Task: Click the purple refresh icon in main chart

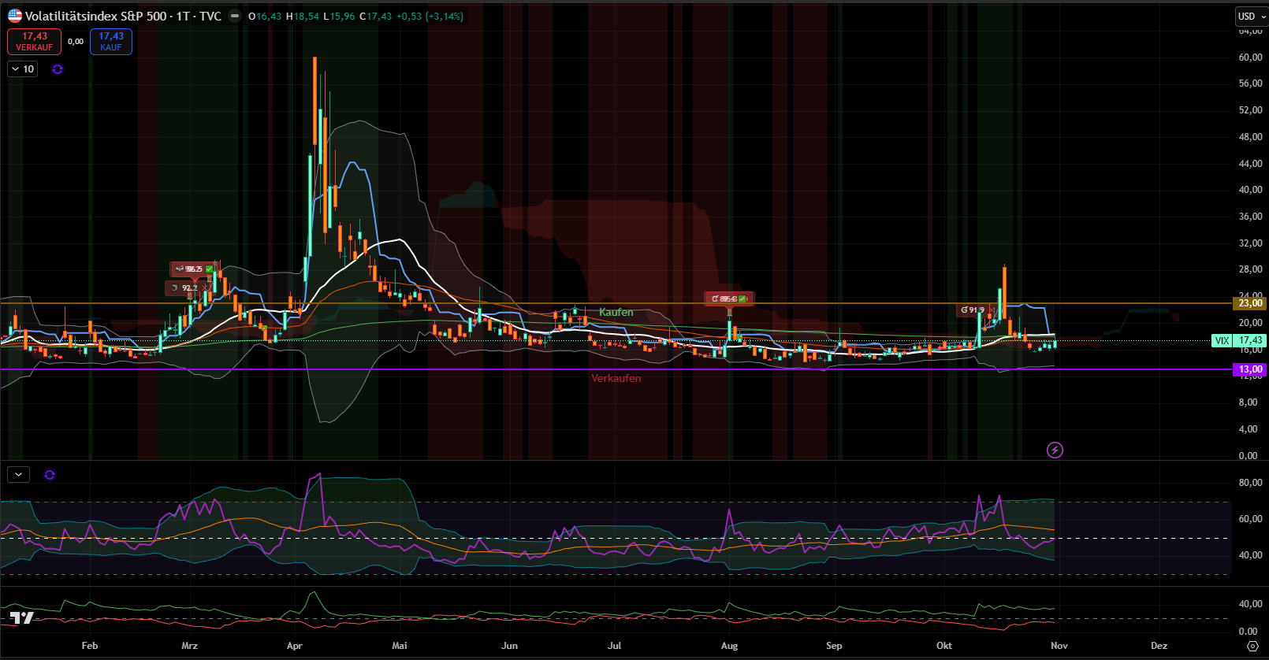Action: (58, 69)
